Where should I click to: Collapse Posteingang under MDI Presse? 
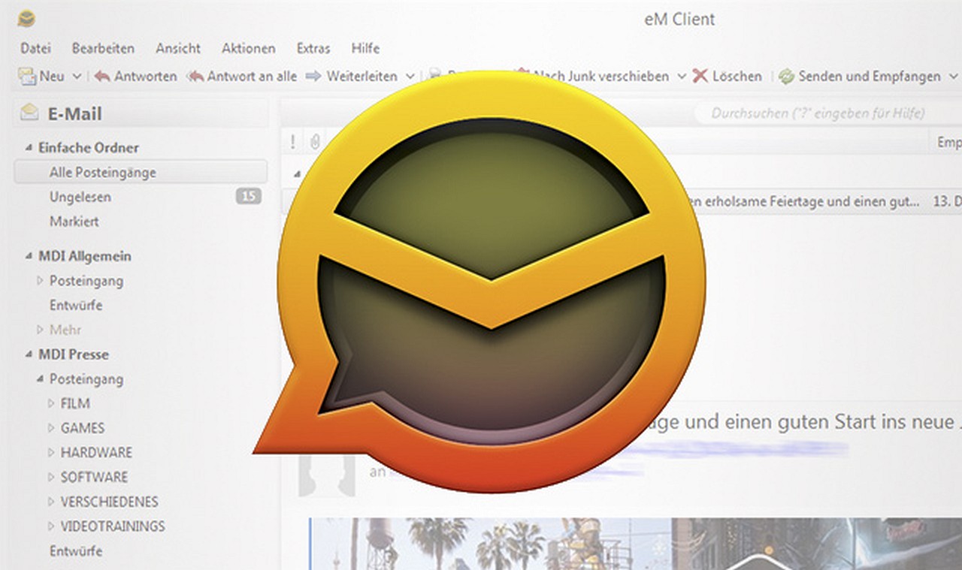[41, 379]
